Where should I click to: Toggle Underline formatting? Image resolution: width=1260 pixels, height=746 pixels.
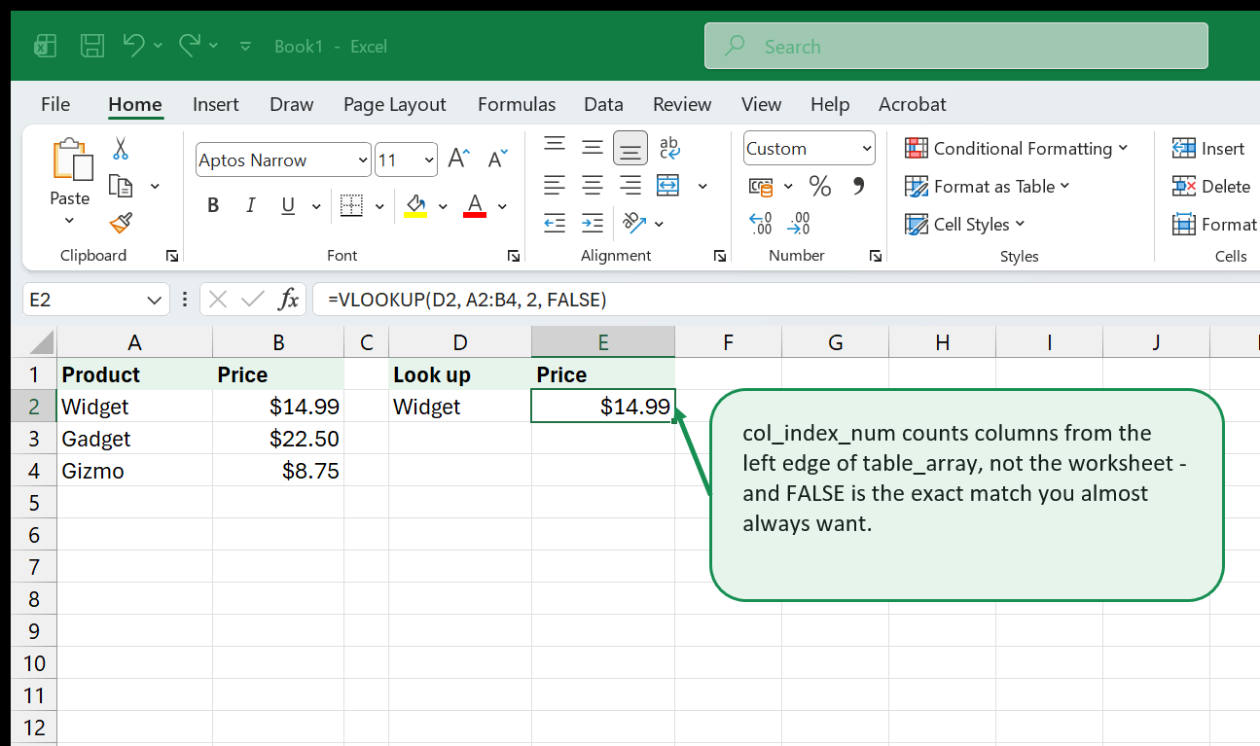288,205
